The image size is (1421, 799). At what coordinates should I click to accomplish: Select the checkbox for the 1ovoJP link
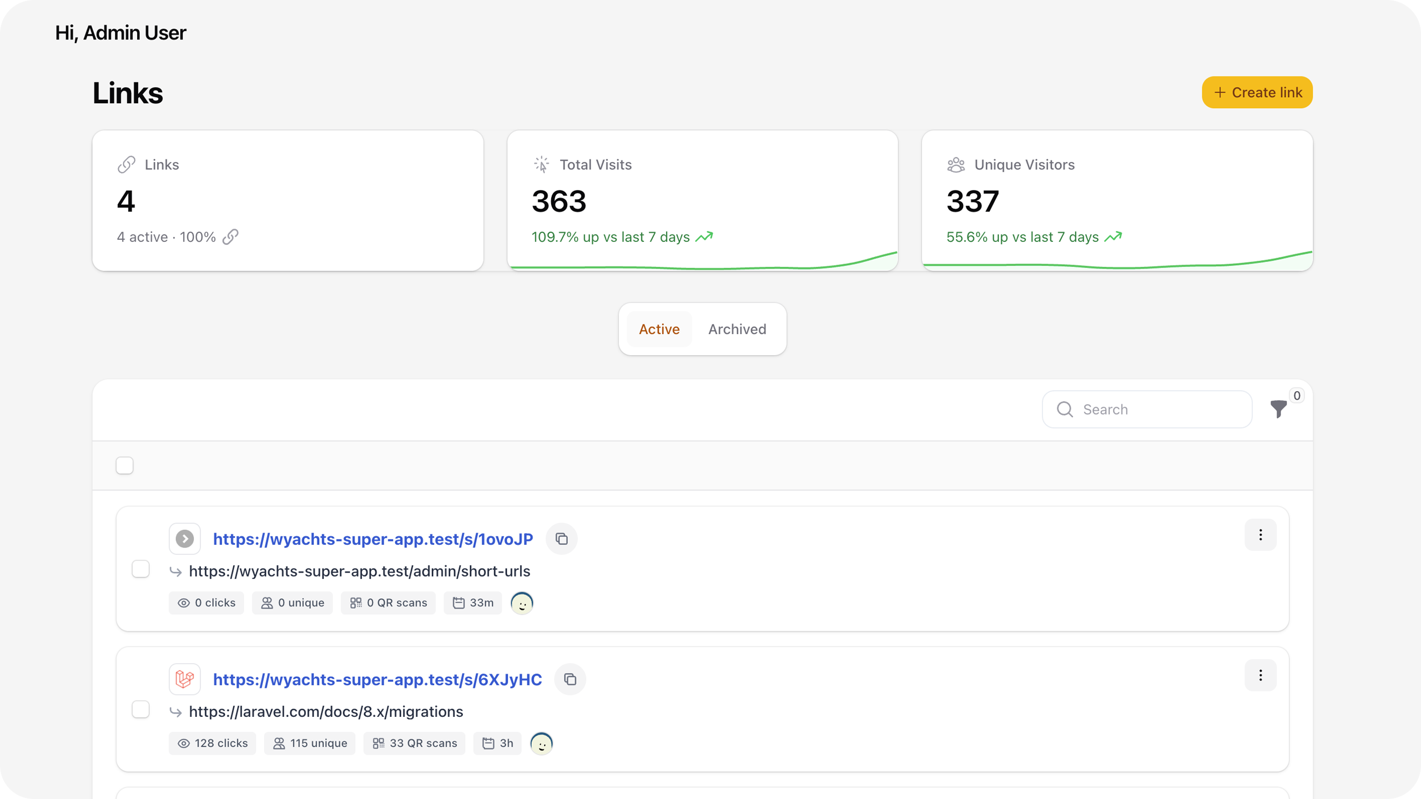(x=140, y=569)
